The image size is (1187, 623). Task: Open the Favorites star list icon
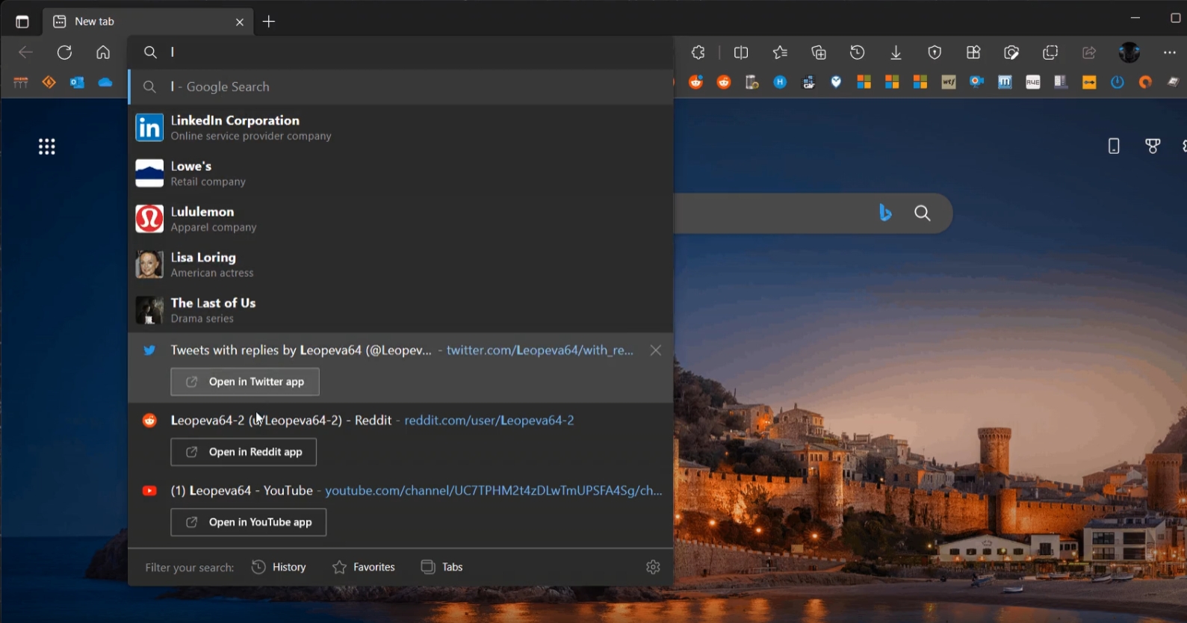(780, 52)
